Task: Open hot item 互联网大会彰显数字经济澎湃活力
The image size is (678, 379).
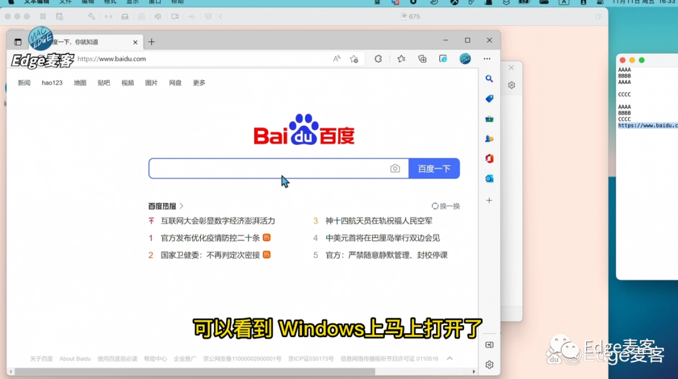Action: (218, 221)
